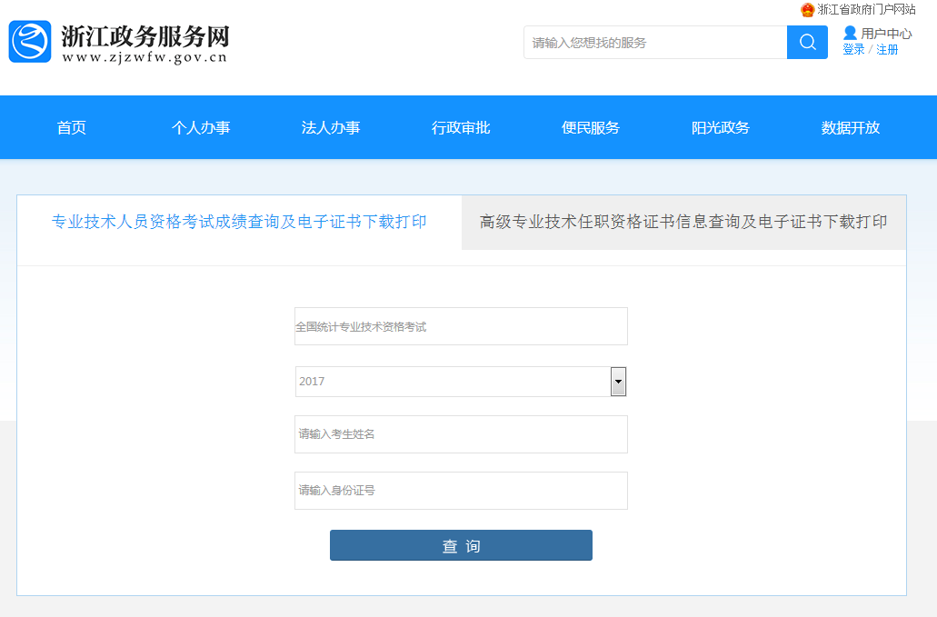This screenshot has width=937, height=617.
Task: Open the 浙江省政府门户网站 link
Action: pos(866,10)
